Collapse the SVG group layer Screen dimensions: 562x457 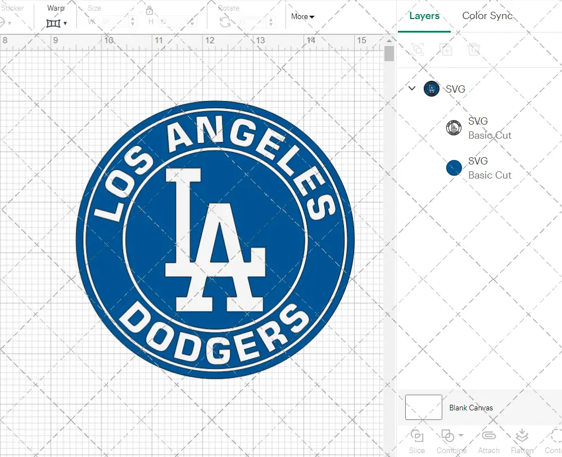click(x=412, y=88)
